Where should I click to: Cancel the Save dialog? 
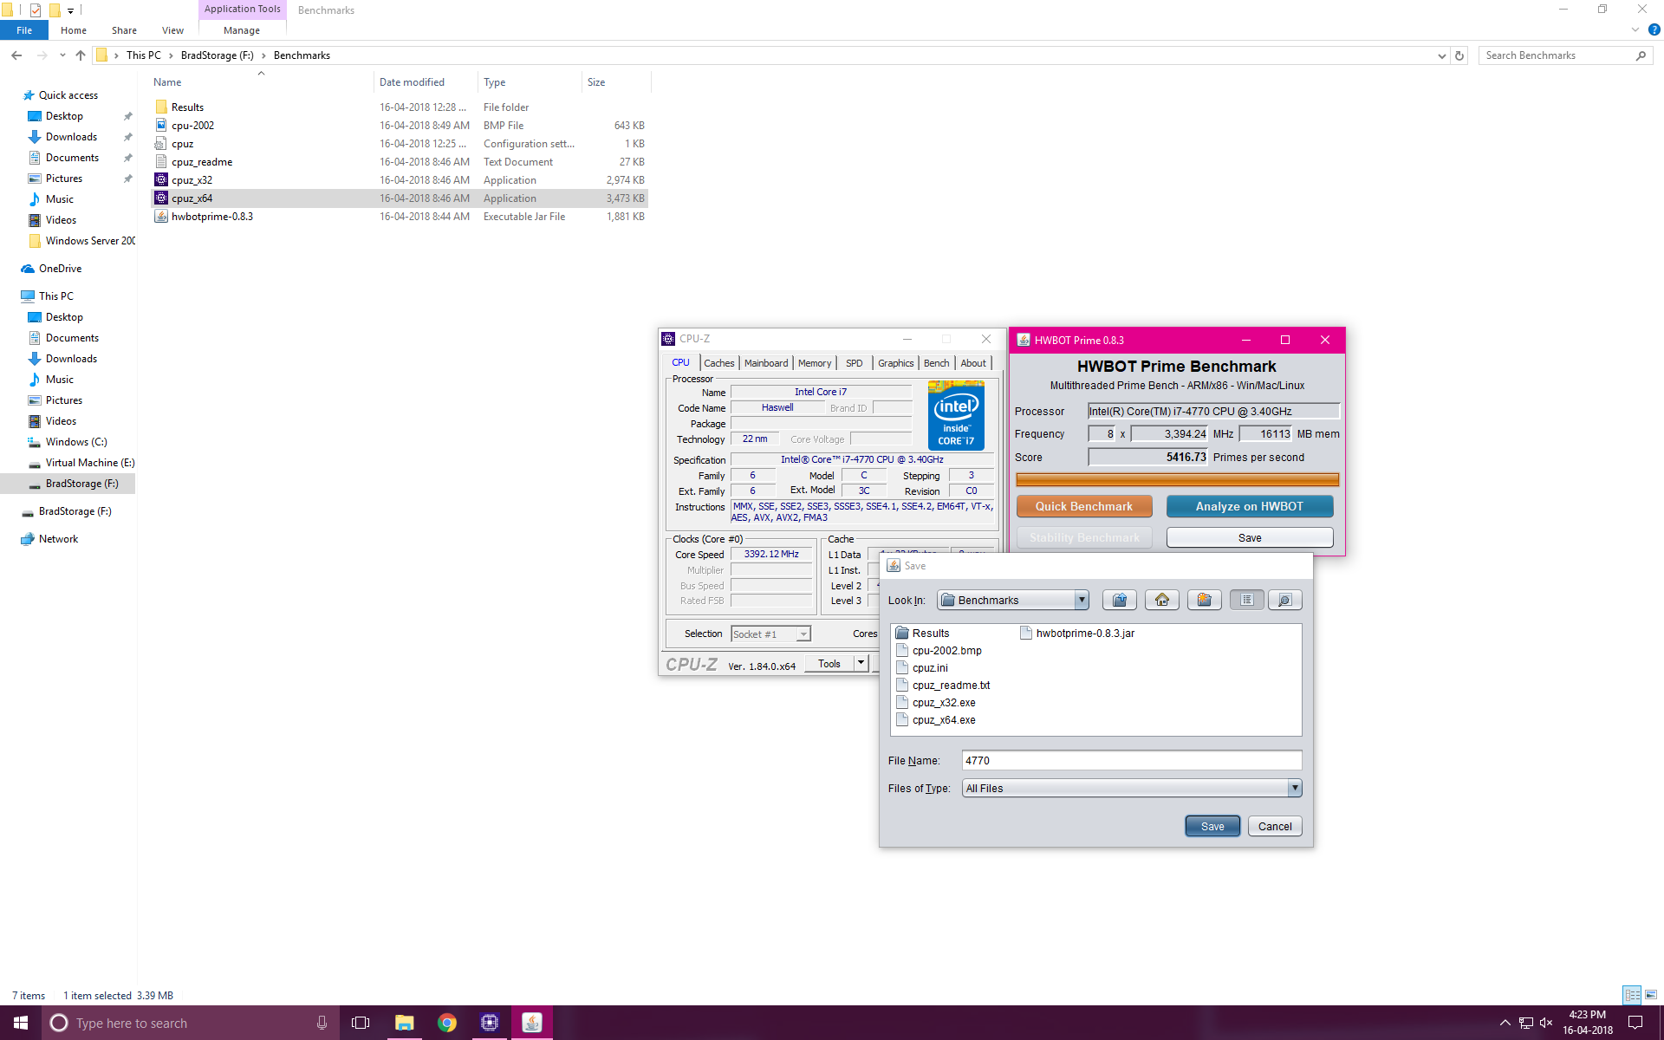point(1275,826)
